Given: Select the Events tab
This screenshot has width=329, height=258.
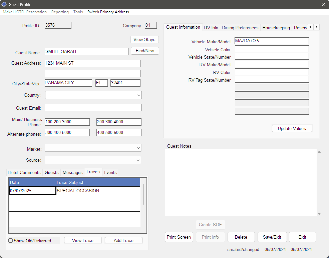Looking at the screenshot, I should (x=110, y=172).
